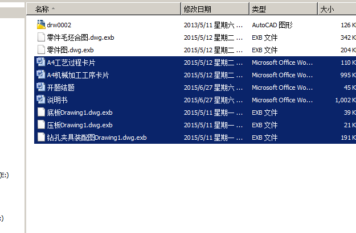This screenshot has width=356, height=233.
Task: Sort by the 大小 column header
Action: tap(337, 9)
